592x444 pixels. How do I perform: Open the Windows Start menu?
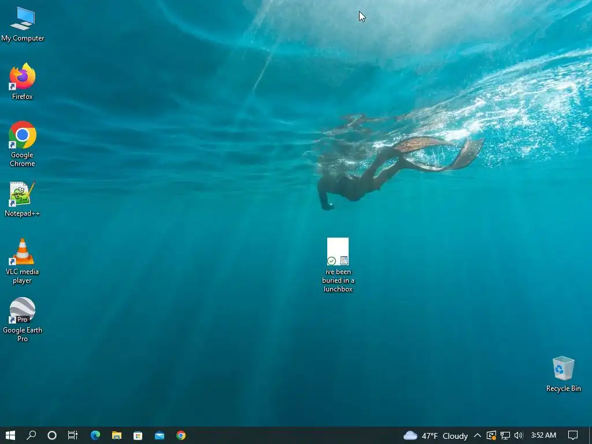tap(10, 435)
